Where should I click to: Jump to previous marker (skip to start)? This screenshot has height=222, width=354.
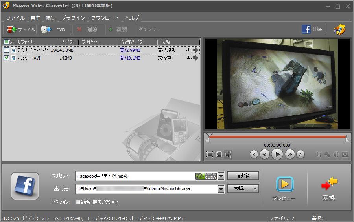(x=254, y=155)
